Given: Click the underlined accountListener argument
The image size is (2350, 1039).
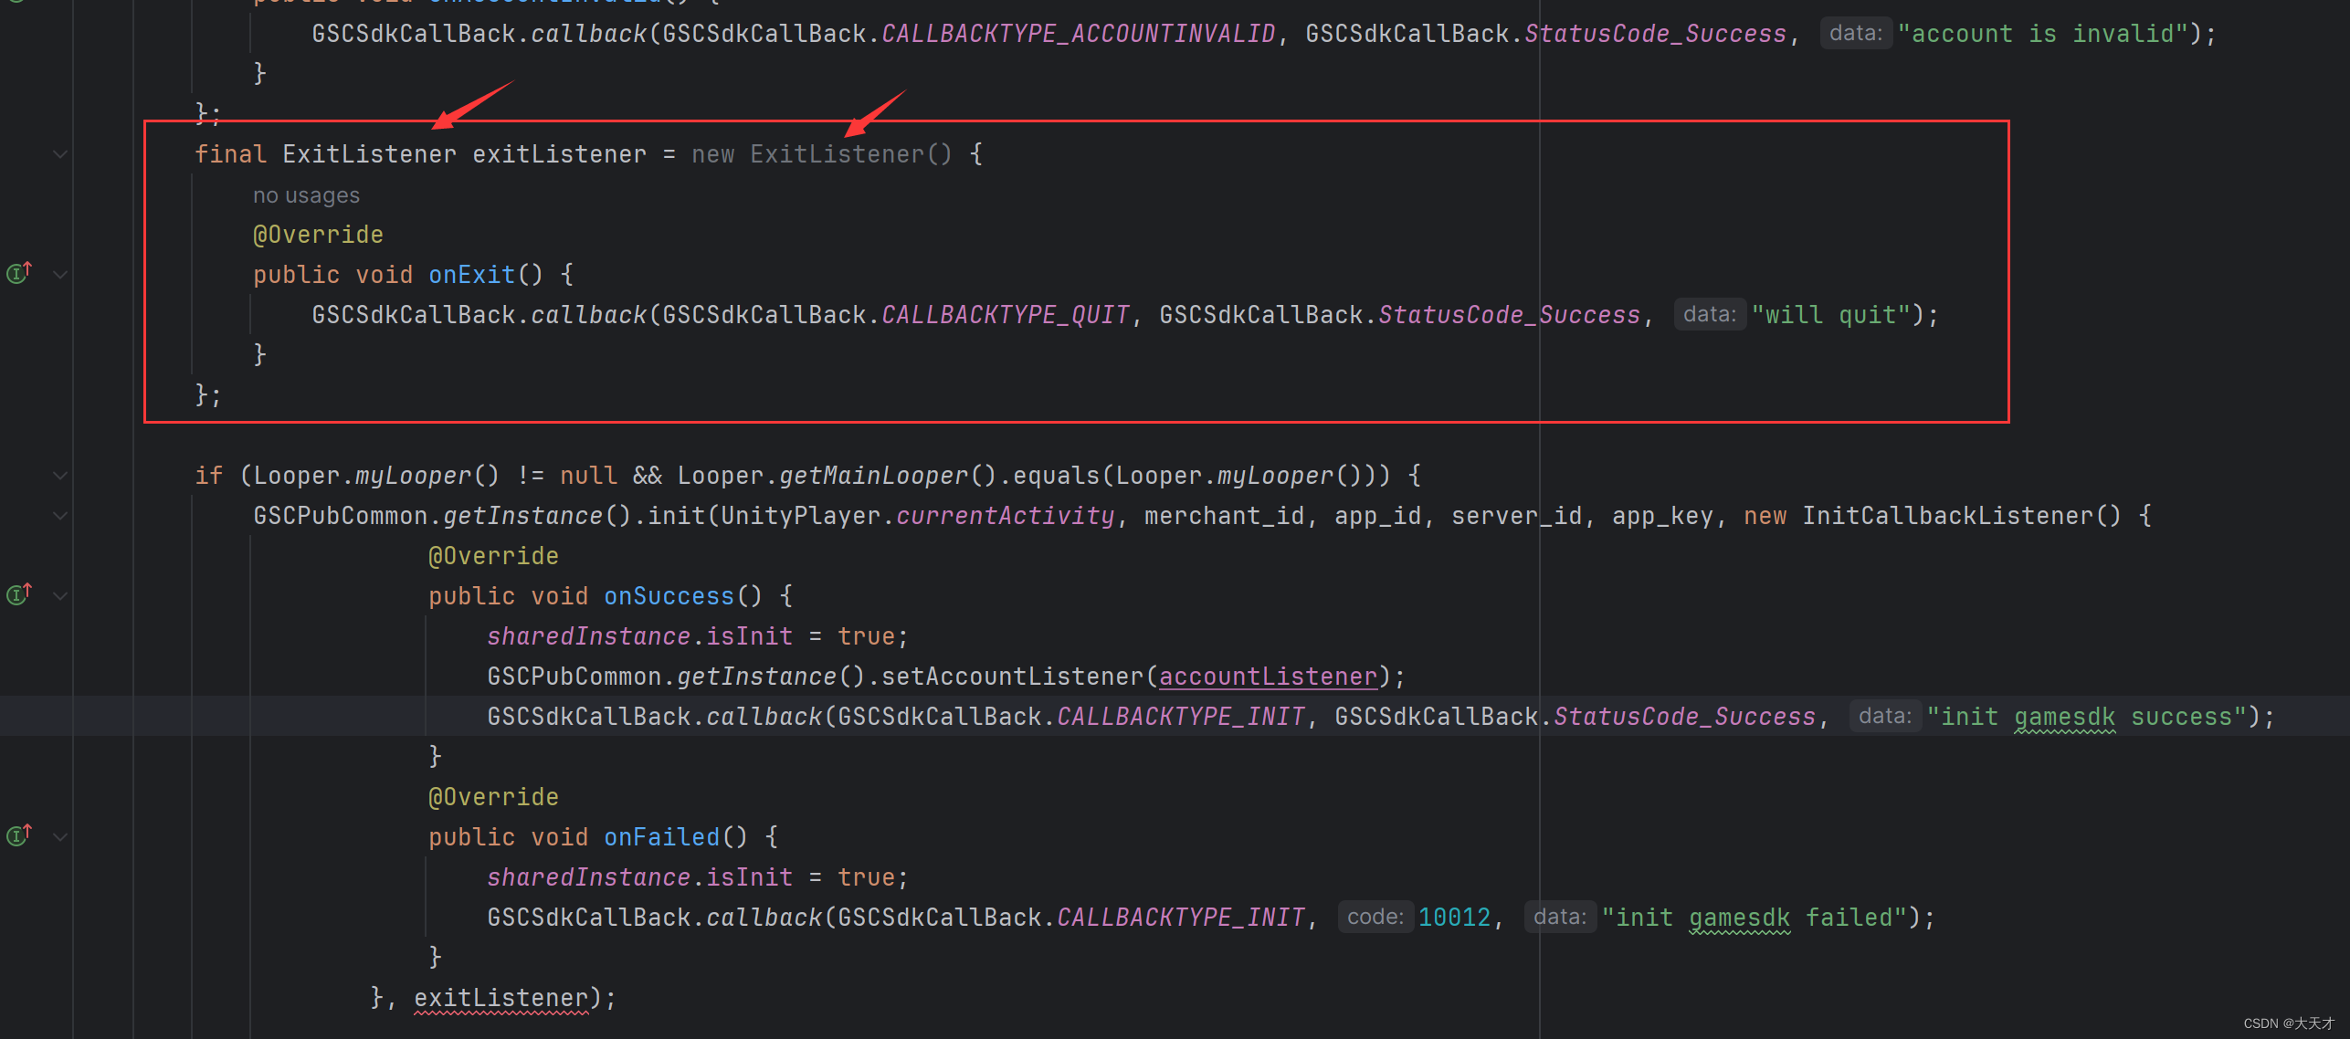Looking at the screenshot, I should [1269, 677].
